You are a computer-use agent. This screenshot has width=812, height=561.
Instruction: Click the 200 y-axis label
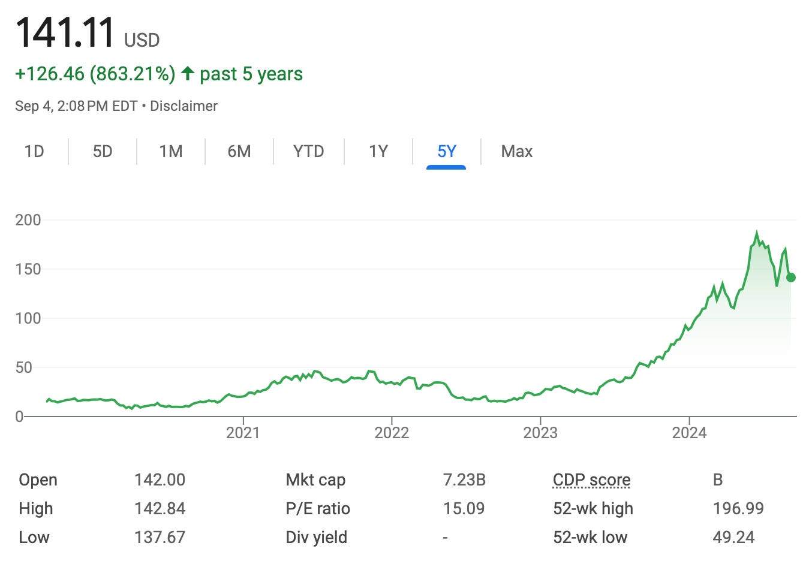coord(28,220)
